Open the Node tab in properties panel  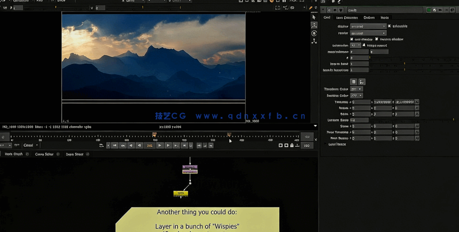coord(385,18)
